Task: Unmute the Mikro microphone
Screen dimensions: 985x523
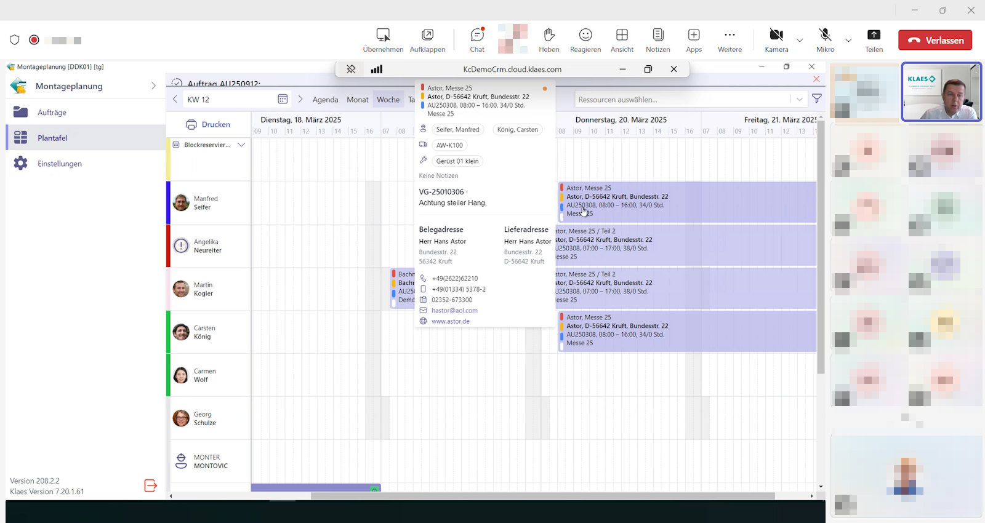Action: click(825, 40)
